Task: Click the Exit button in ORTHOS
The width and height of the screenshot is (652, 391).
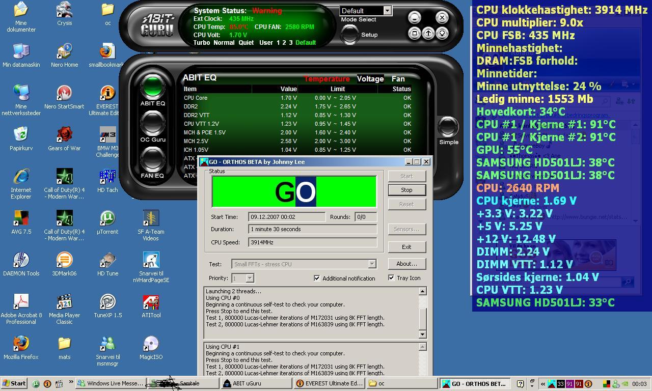Action: (406, 247)
